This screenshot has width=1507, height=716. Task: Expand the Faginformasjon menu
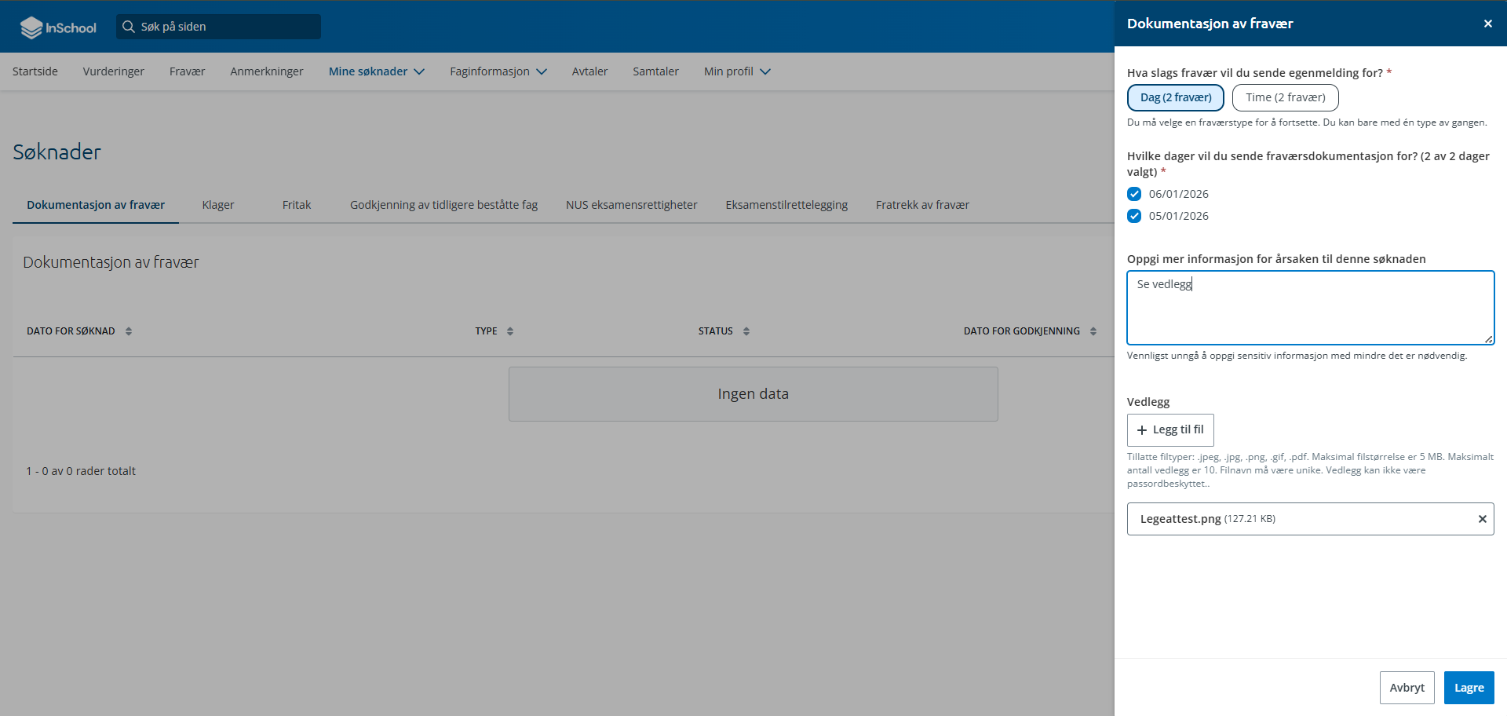point(498,71)
